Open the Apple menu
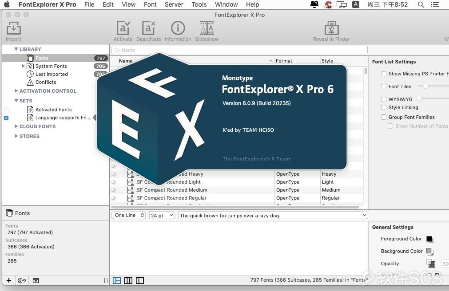Viewport: 449px width, 291px height. coord(7,4)
